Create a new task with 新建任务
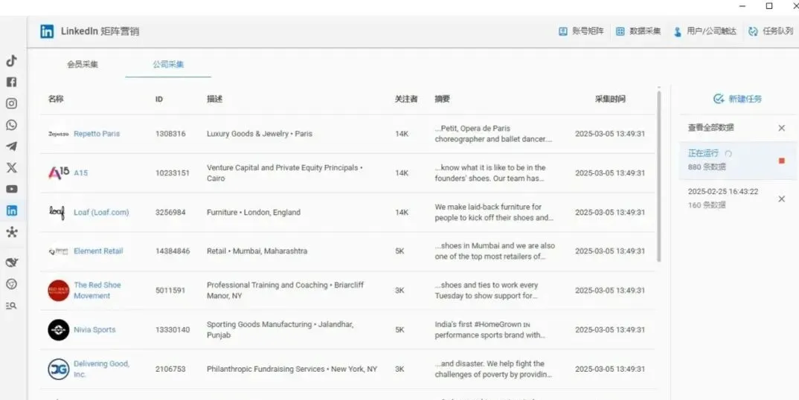This screenshot has height=400, width=799. click(x=737, y=99)
